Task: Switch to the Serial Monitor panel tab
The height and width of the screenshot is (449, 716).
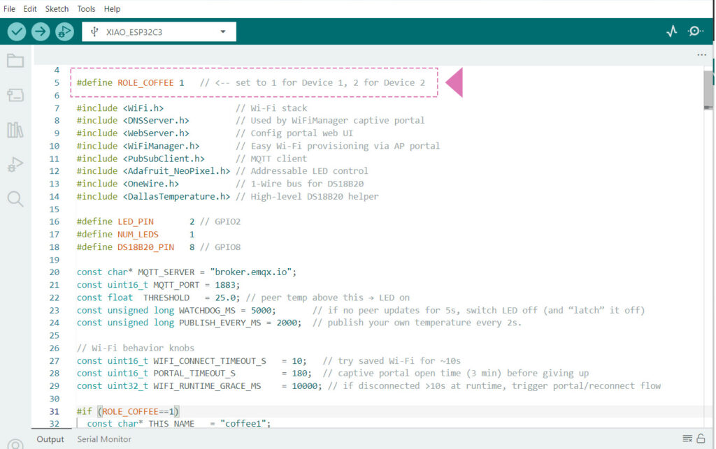Action: pos(103,439)
